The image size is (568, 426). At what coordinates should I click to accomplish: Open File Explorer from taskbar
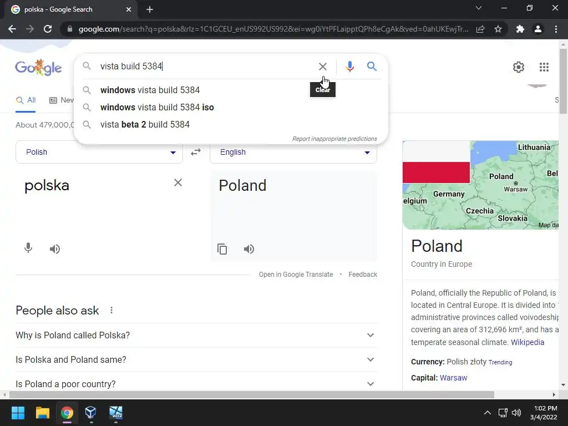tap(42, 413)
